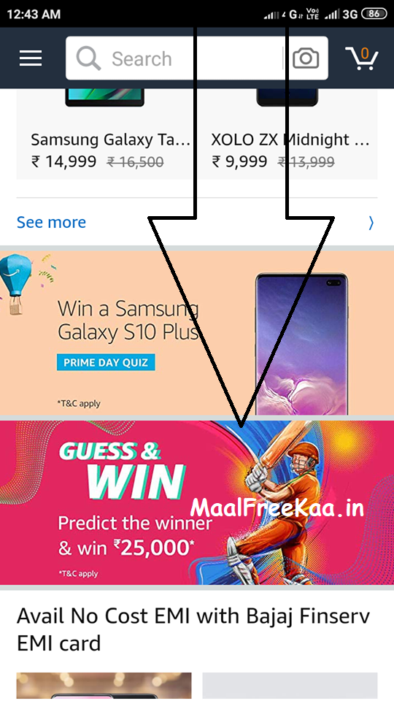Click the PRIME DAY QUIZ button
394x701 pixels.
click(x=106, y=362)
